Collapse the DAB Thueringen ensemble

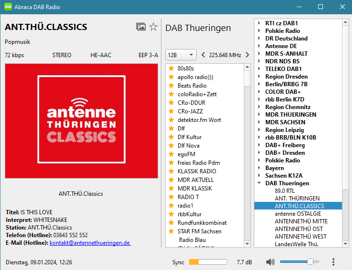tap(259, 183)
